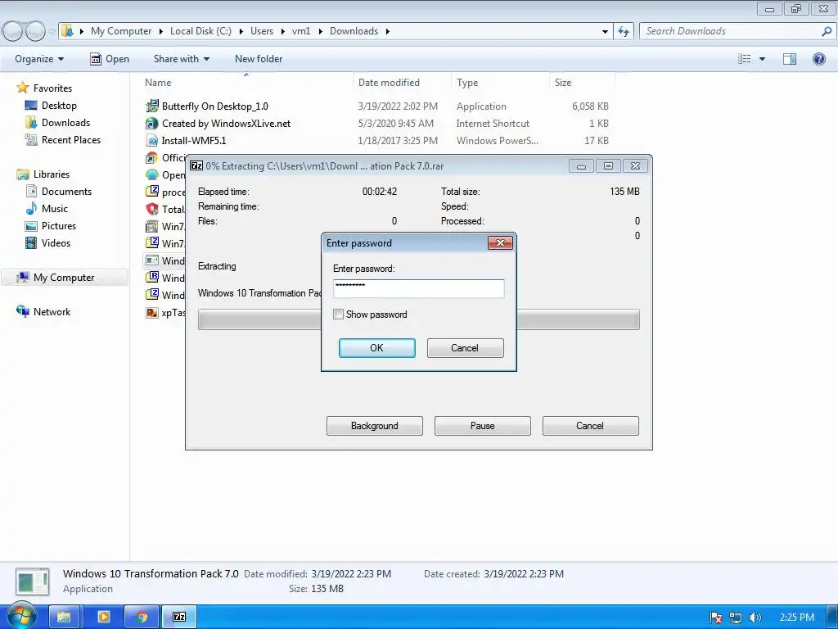Click the volume speaker tray icon

click(755, 618)
